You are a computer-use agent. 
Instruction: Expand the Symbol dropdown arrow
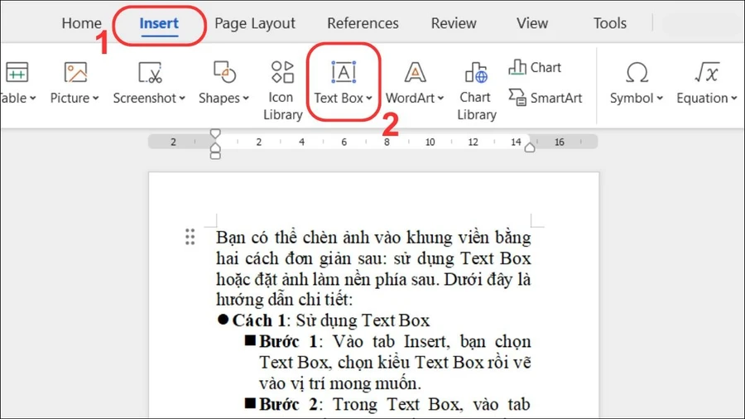click(x=660, y=99)
